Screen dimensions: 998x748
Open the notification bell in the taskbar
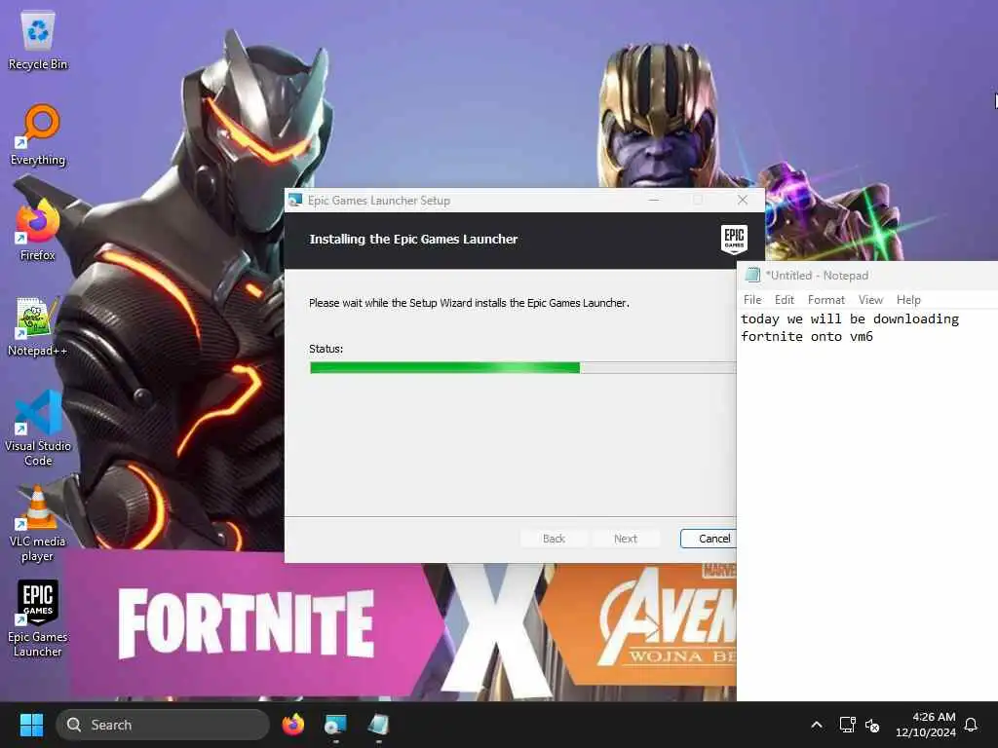tap(971, 725)
